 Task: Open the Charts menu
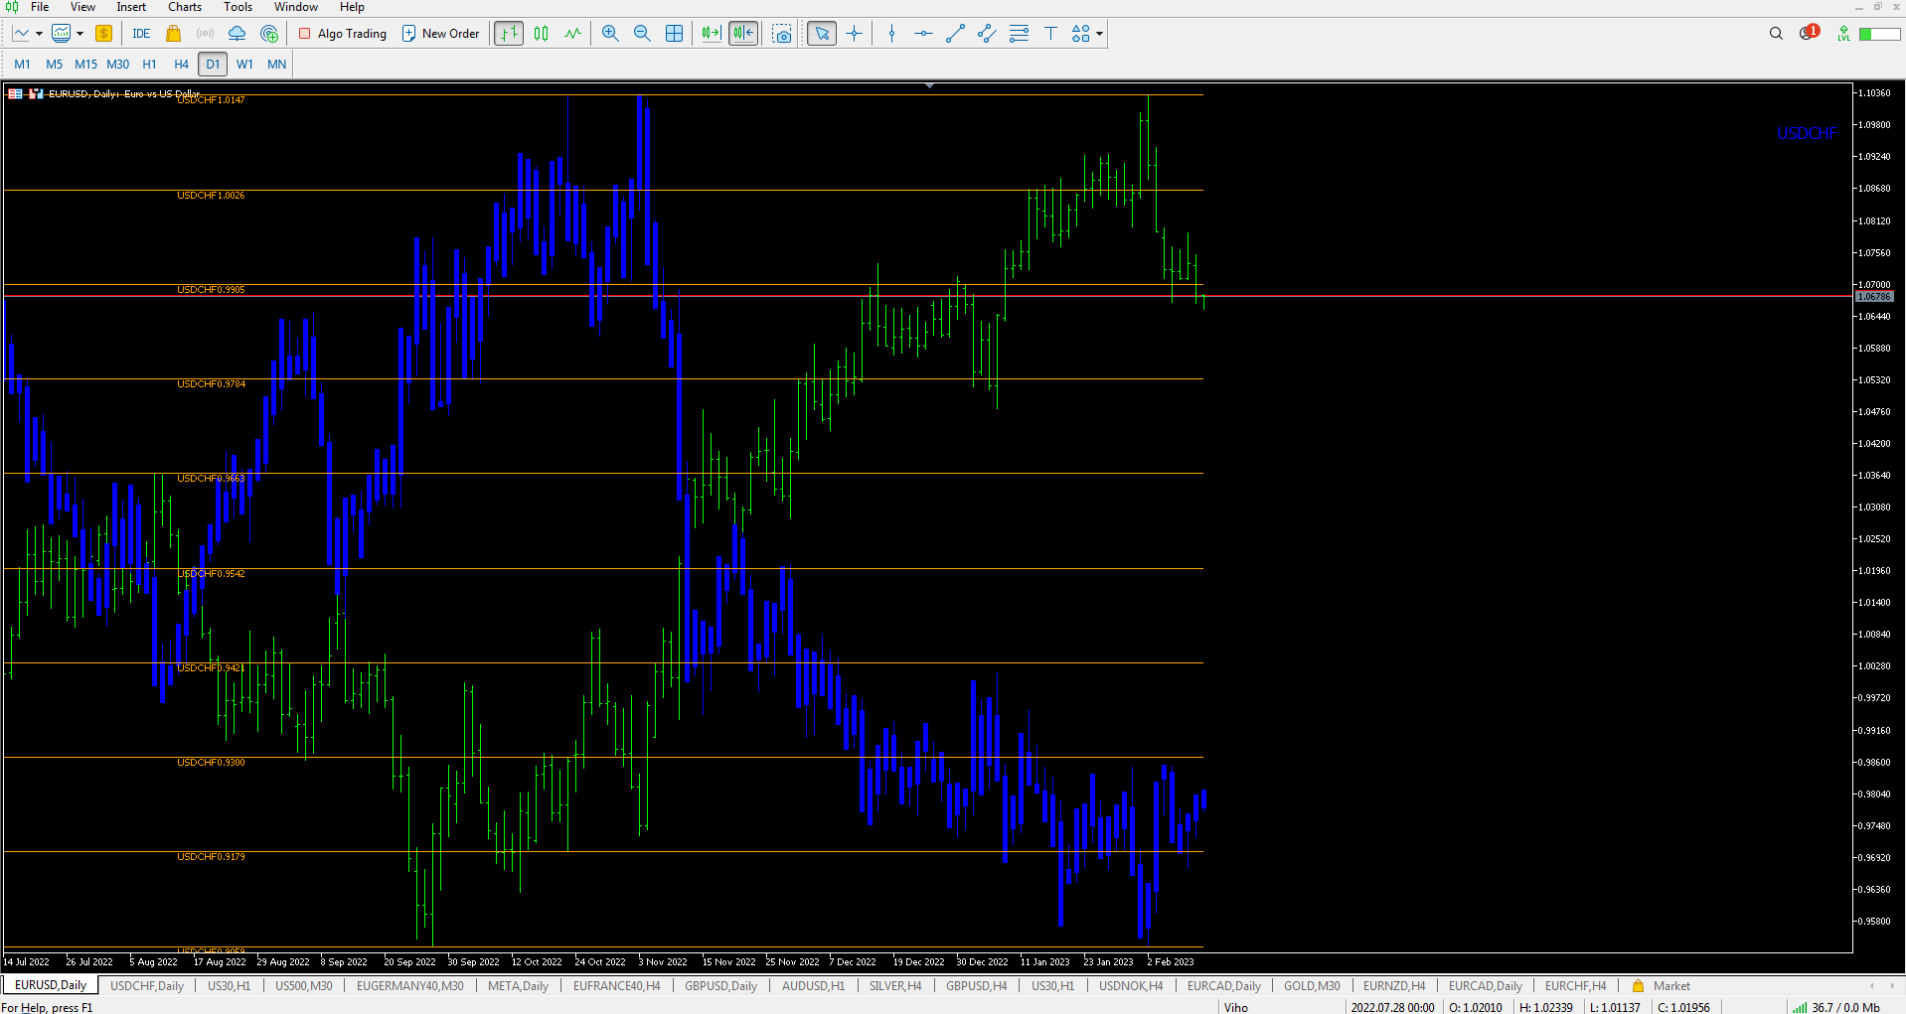click(185, 7)
